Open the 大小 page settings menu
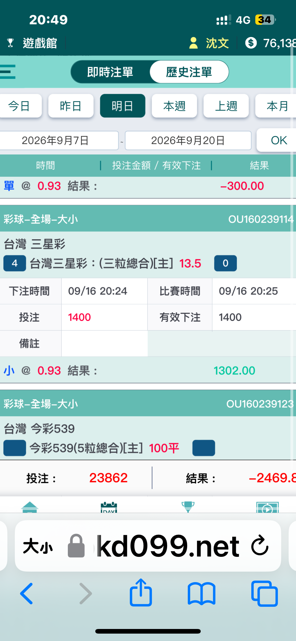Image resolution: width=296 pixels, height=641 pixels. click(38, 546)
